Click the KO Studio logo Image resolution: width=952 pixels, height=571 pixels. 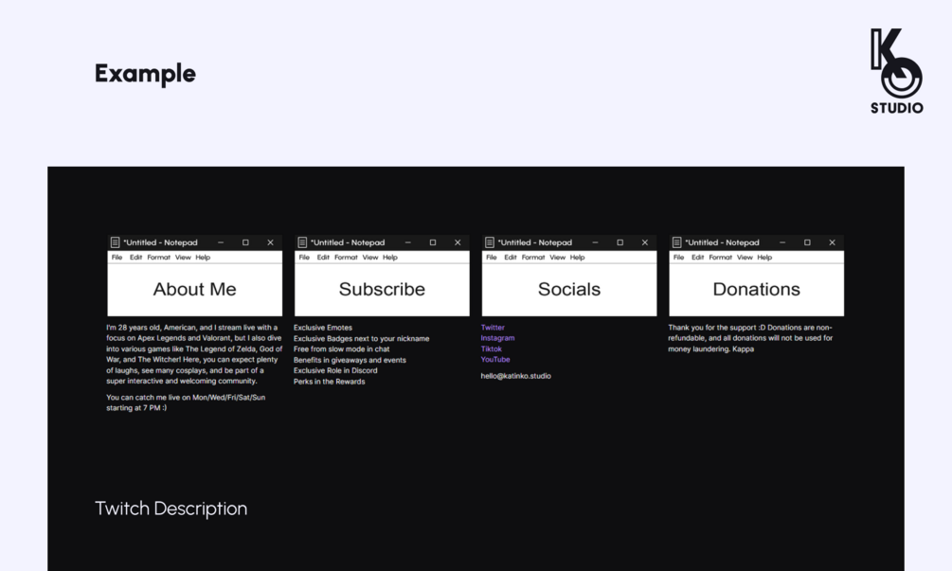pos(896,71)
